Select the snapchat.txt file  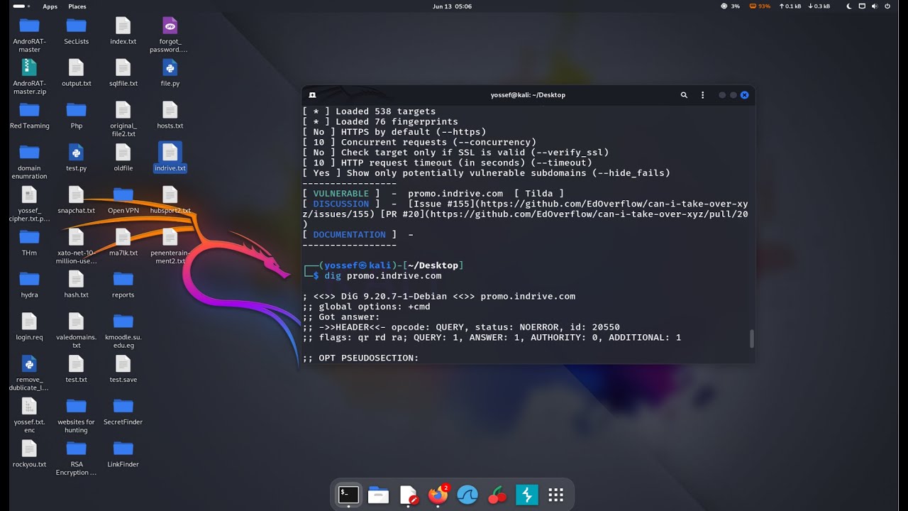[x=76, y=201]
